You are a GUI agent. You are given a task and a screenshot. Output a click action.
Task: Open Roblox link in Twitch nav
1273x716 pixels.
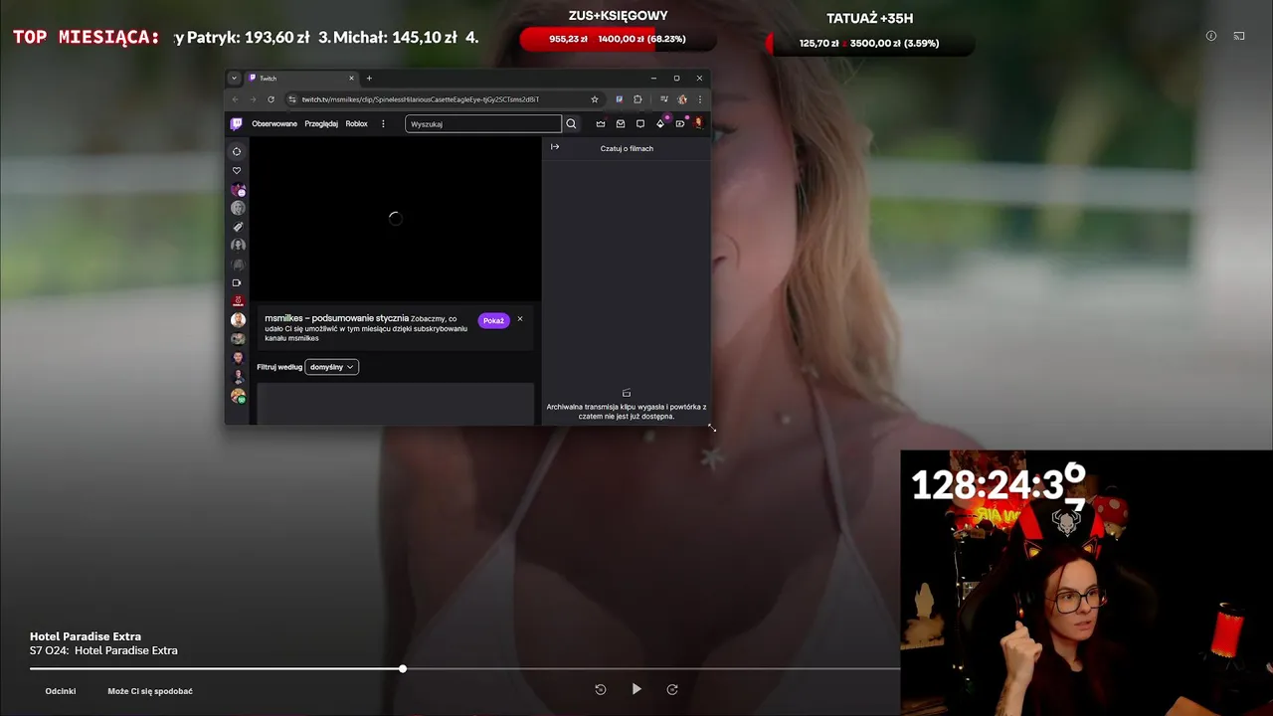point(357,124)
